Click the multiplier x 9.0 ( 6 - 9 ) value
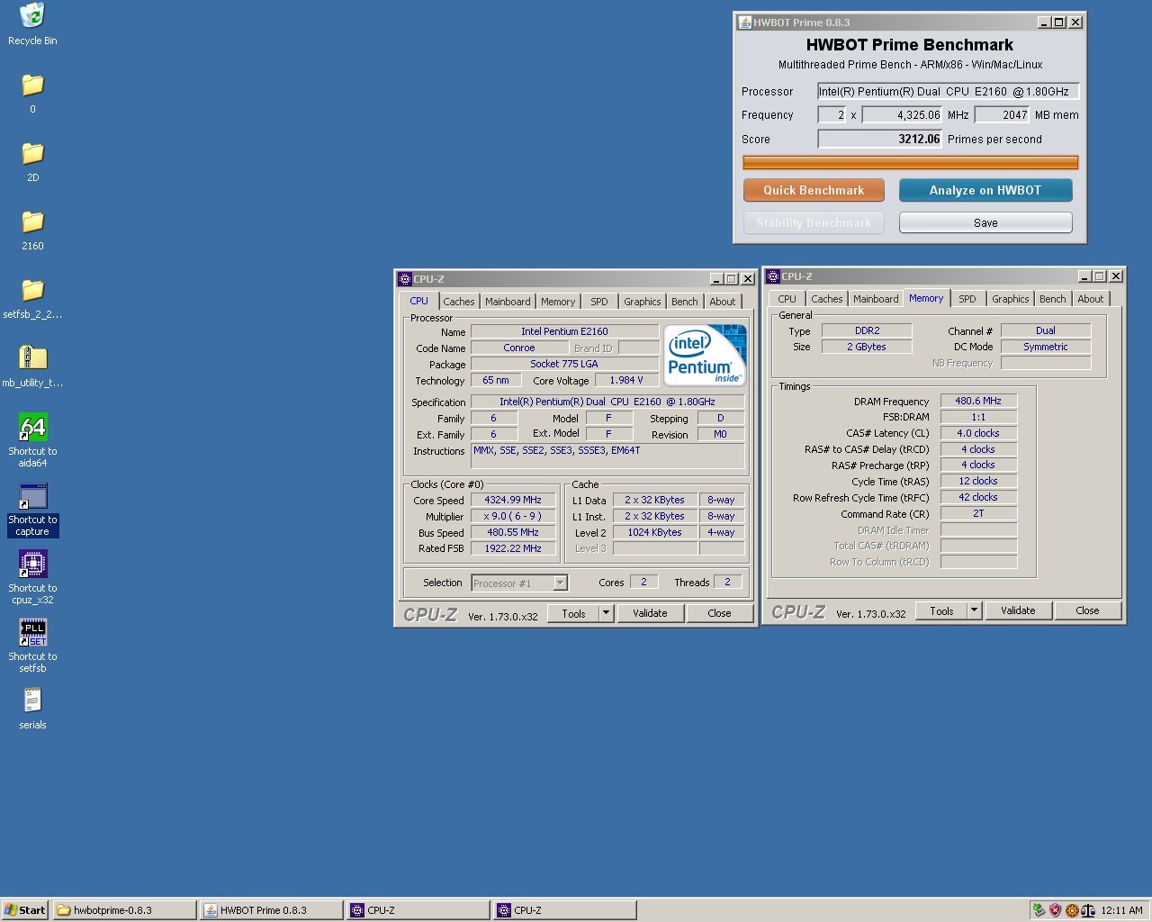 pyautogui.click(x=513, y=516)
